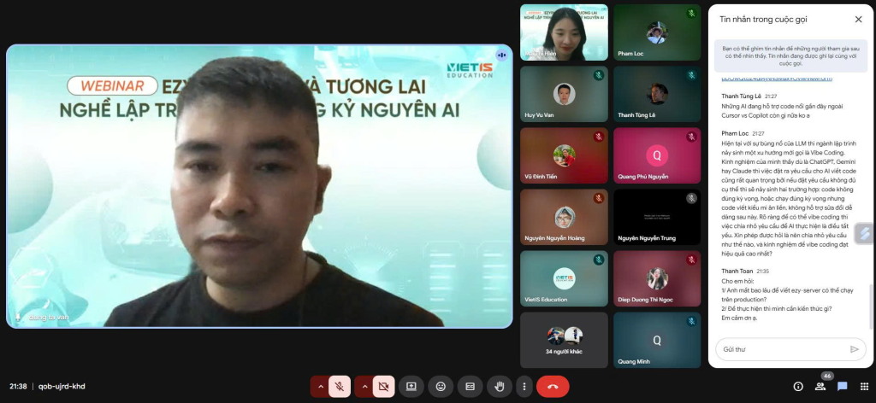Click muted mic icon on VietIS Education tile
This screenshot has height=403, width=876.
(x=598, y=260)
